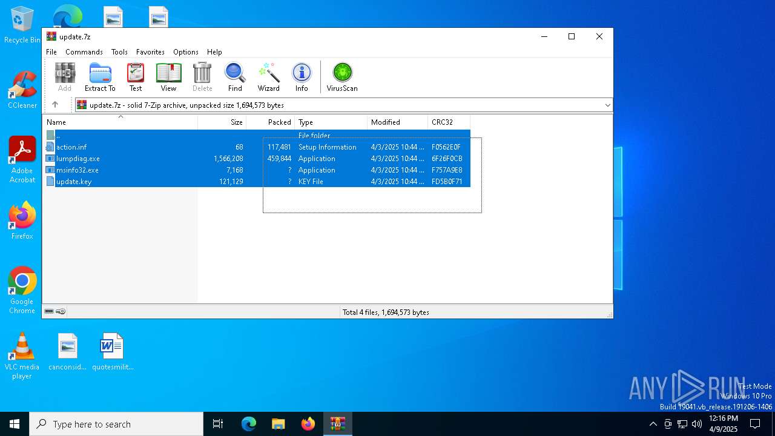Open the action center notifications icon
The image size is (775, 436).
[755, 424]
